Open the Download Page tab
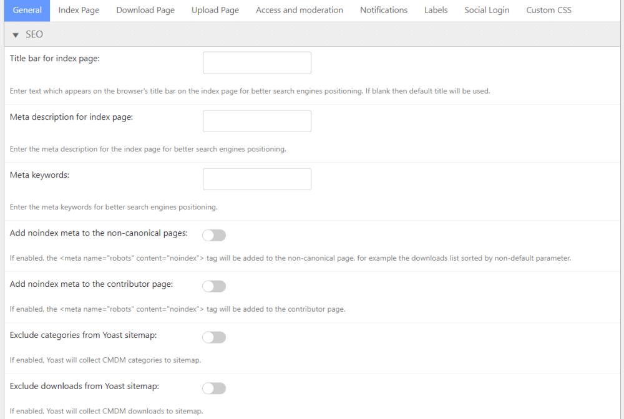 [x=145, y=10]
